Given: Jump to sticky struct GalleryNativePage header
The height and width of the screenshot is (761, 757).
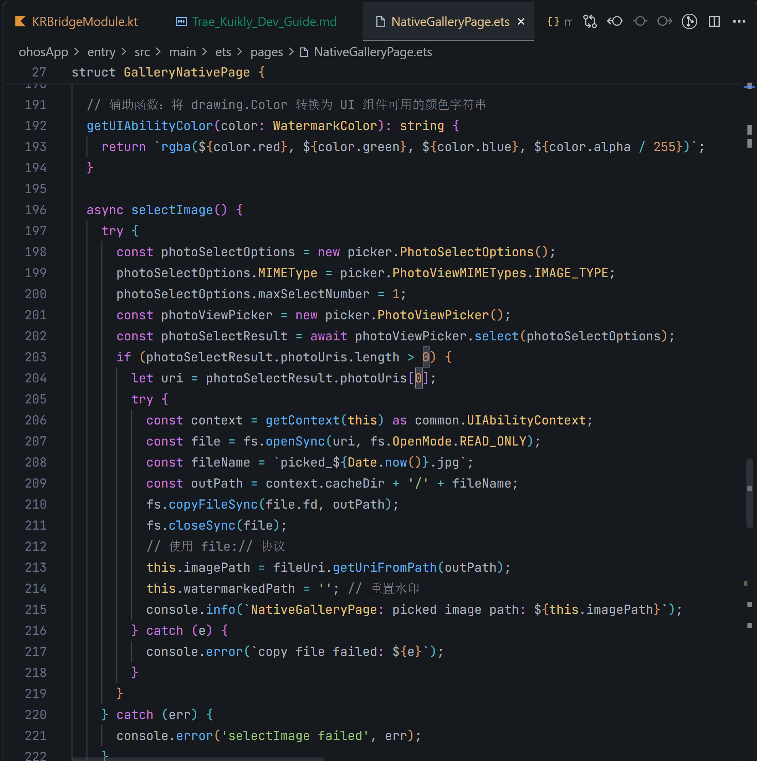Looking at the screenshot, I should click(187, 73).
